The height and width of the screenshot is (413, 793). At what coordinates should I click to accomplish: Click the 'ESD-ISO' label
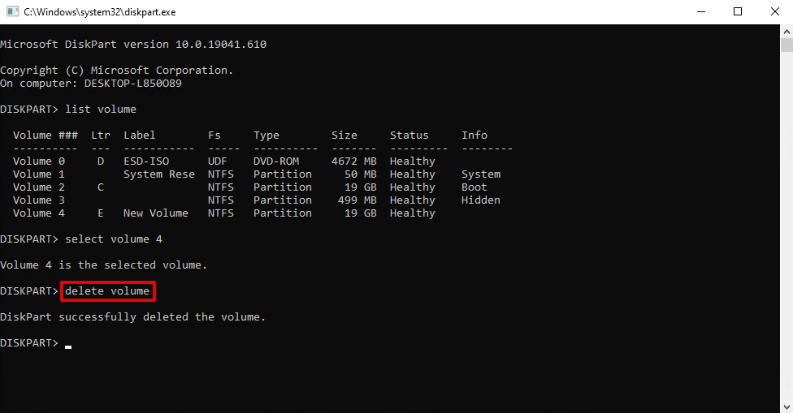click(x=146, y=161)
